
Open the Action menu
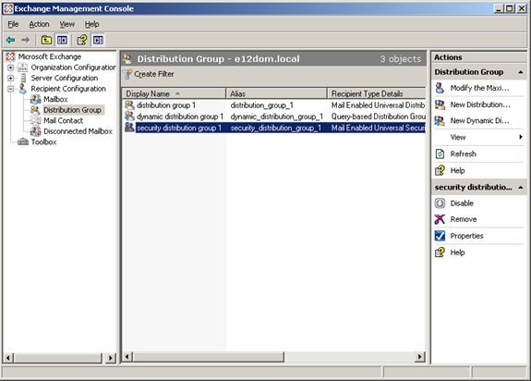[x=39, y=24]
